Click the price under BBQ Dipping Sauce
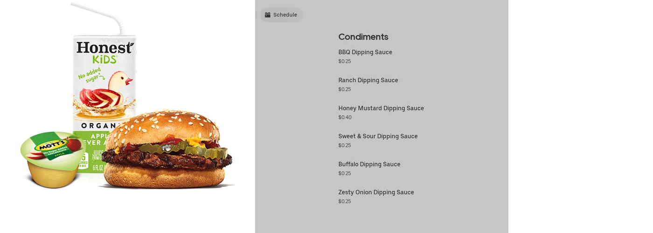The image size is (653, 233). point(345,62)
